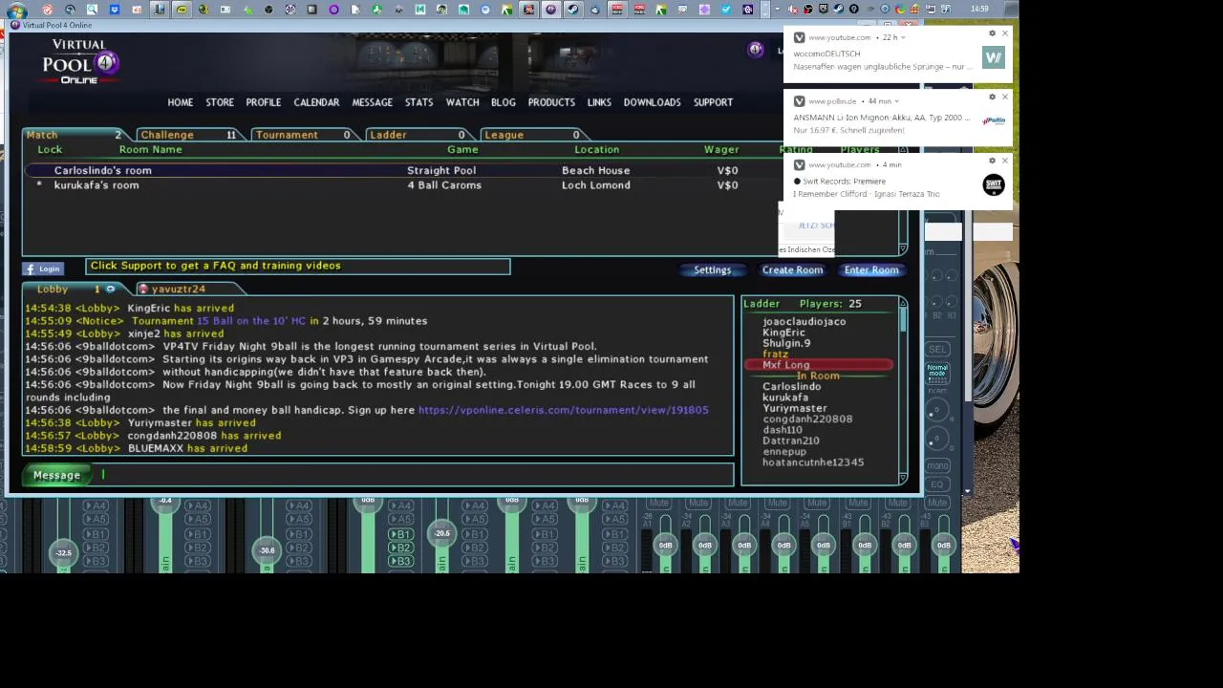Sort by Room Name column header
Screen dimensions: 1223x688
pos(150,149)
